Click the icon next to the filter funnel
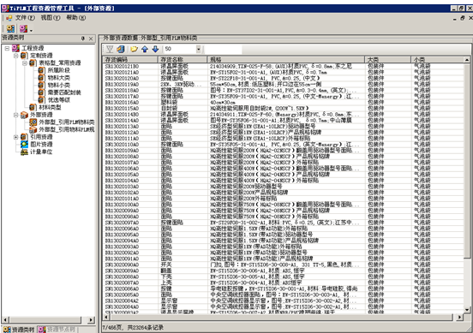473x333 pixels. (x=121, y=49)
